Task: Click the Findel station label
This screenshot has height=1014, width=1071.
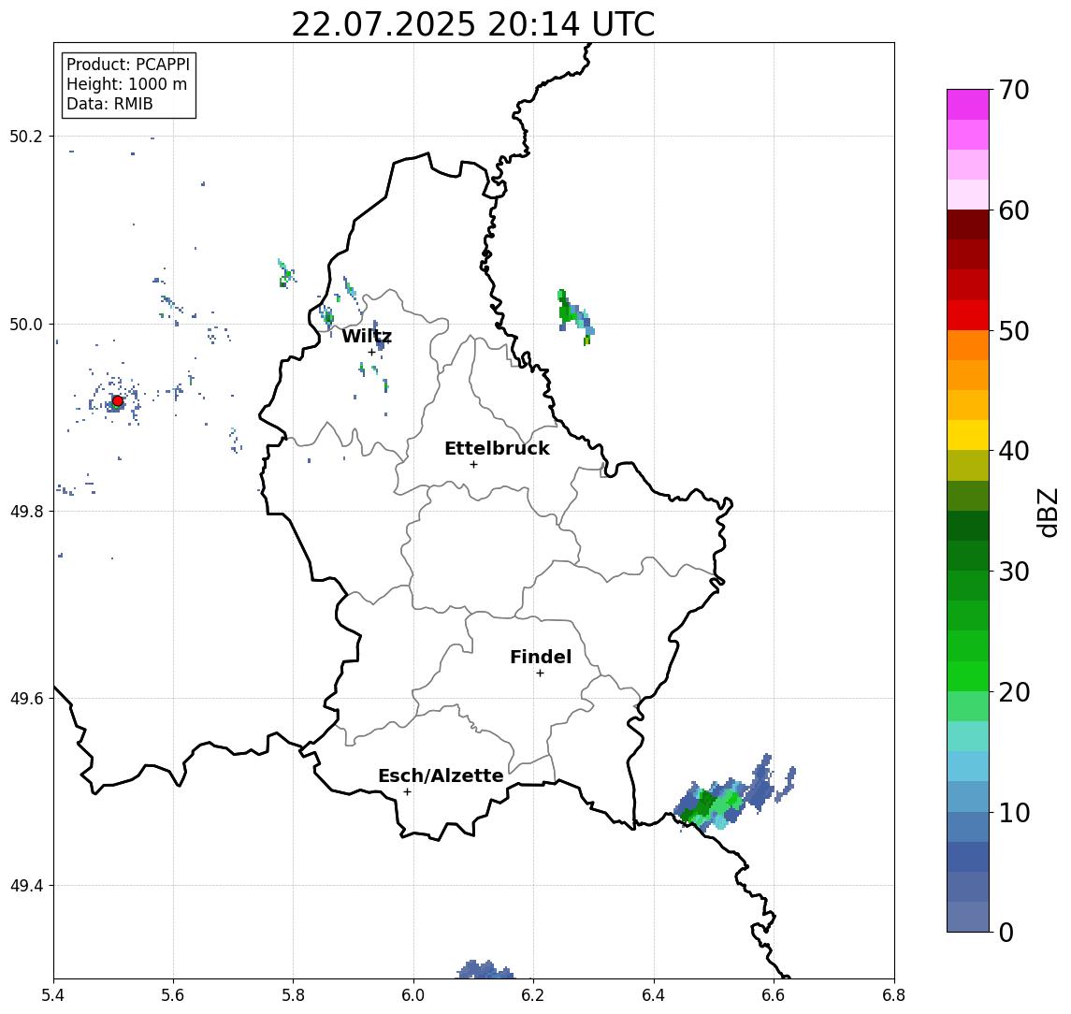Action: [541, 657]
